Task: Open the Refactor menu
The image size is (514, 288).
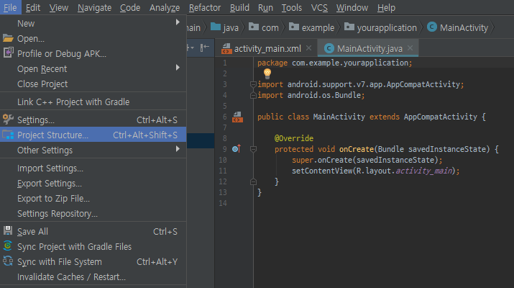Action: (x=205, y=7)
